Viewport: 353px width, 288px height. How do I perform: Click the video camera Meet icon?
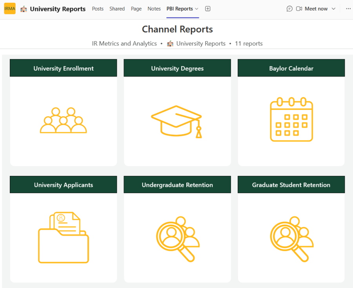pyautogui.click(x=299, y=9)
